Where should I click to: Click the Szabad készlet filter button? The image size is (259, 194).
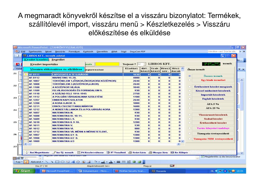coord(213,119)
